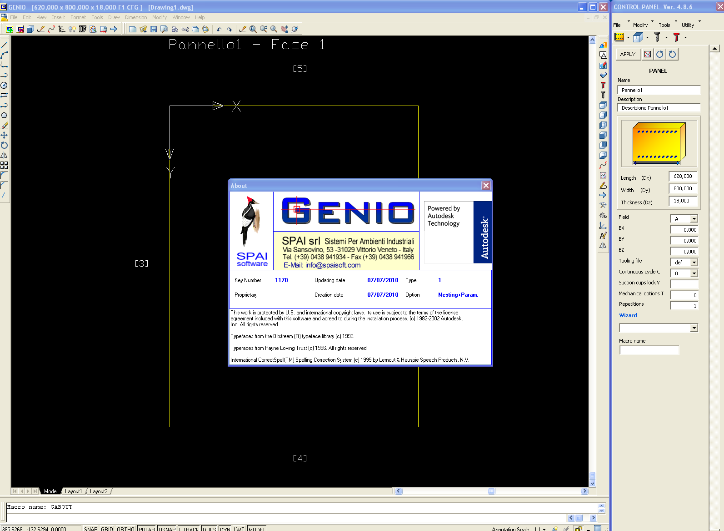Viewport: 724px width, 531px height.
Task: Select the array tool in left toolbar
Action: coord(4,165)
